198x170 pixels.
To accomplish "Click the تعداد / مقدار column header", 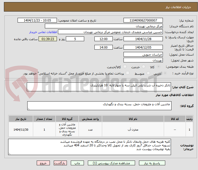I will 44,119.
